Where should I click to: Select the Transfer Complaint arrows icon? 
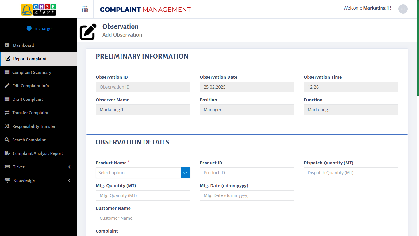pyautogui.click(x=7, y=113)
